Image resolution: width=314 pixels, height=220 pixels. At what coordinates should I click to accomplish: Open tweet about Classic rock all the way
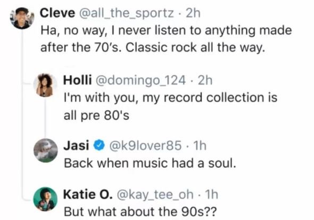point(166,39)
